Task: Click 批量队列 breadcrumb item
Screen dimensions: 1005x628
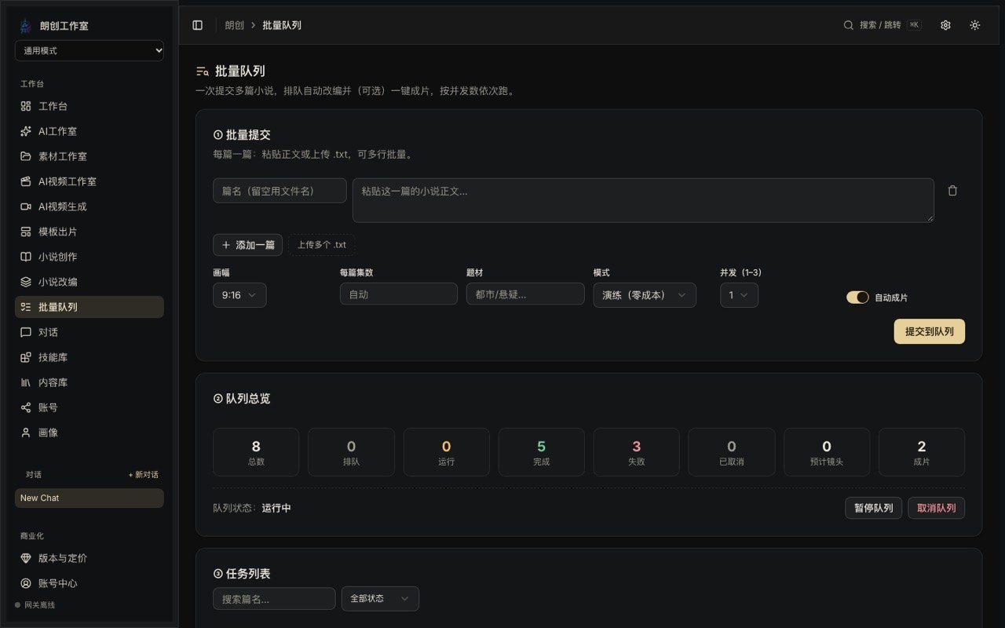Action: pos(282,25)
